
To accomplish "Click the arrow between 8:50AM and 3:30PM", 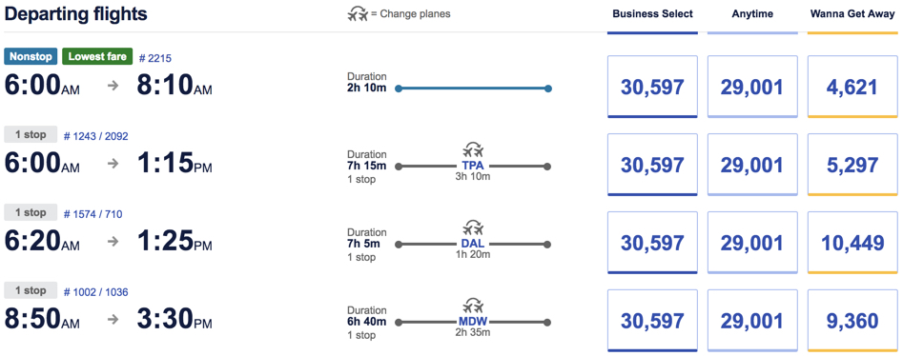I will (x=113, y=319).
